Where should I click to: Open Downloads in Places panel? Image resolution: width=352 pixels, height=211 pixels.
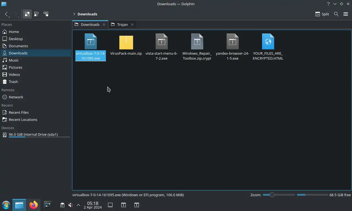tap(36, 53)
